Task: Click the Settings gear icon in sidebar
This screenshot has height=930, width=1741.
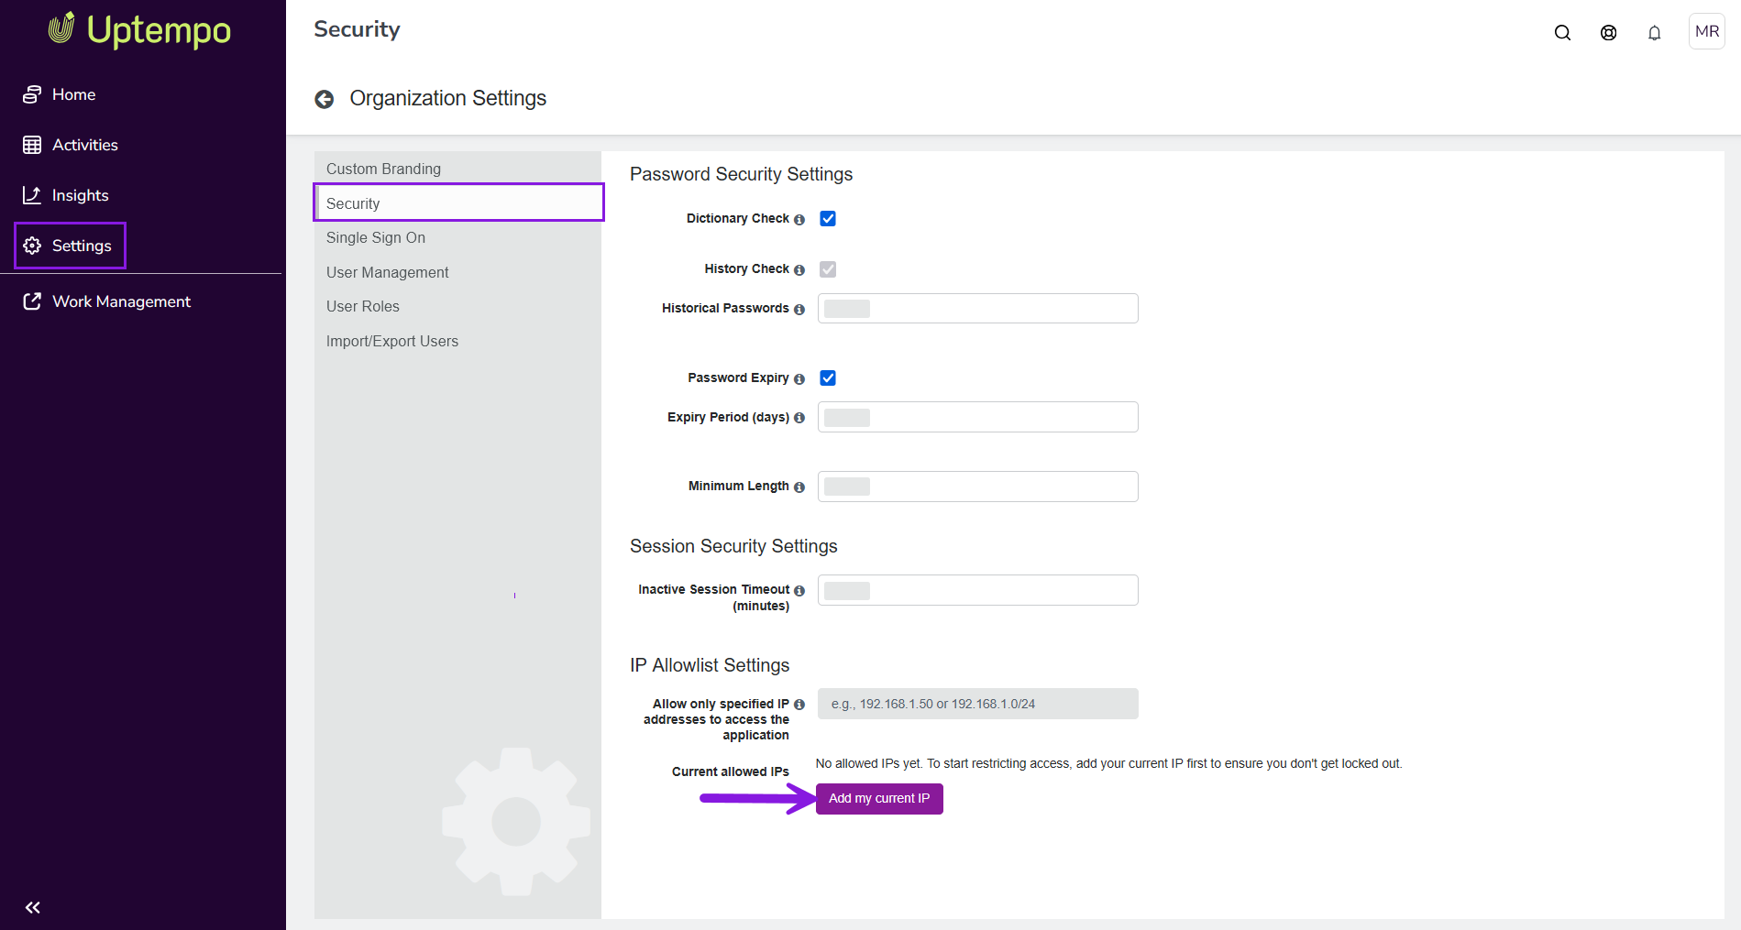Action: coord(32,246)
